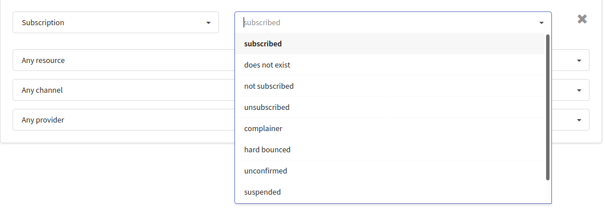This screenshot has width=605, height=217.
Task: Click the caret arrow in the subscribed combobox
Action: coord(542,23)
